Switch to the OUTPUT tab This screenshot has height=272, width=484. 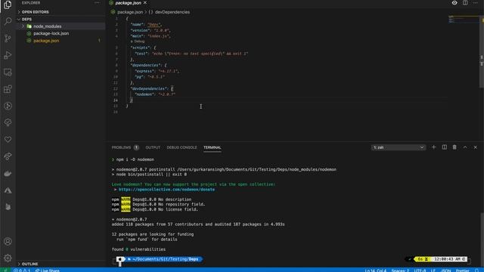click(153, 147)
